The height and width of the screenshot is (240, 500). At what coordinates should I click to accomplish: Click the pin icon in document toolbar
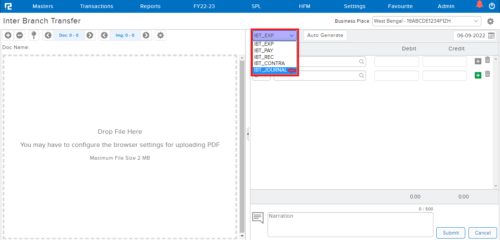(x=34, y=35)
